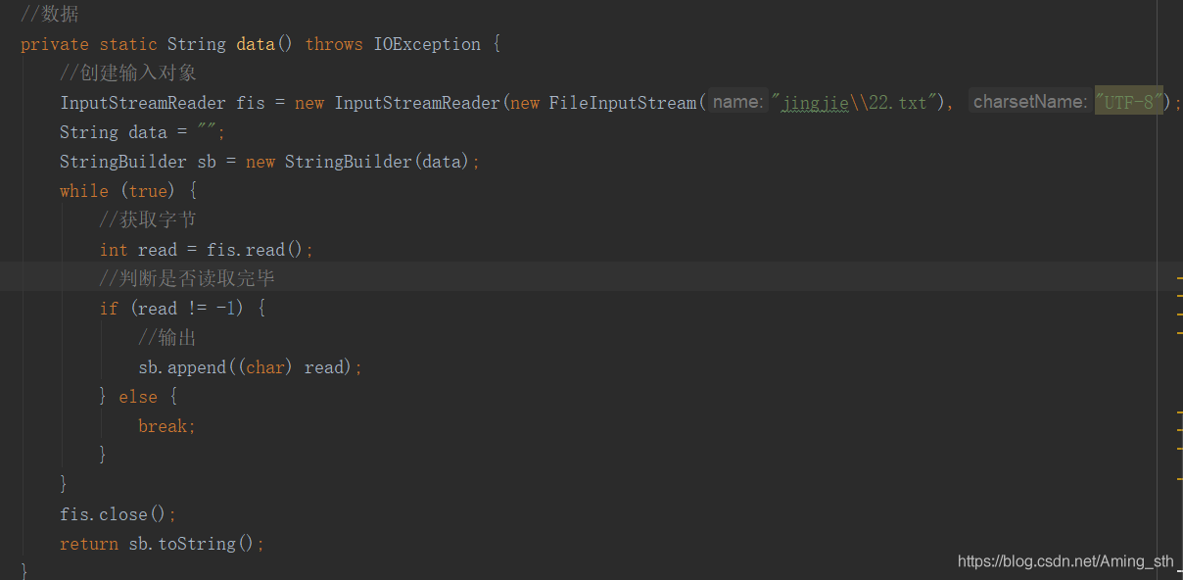1183x580 pixels.
Task: Click the "int" keyword before read
Action: click(x=114, y=250)
